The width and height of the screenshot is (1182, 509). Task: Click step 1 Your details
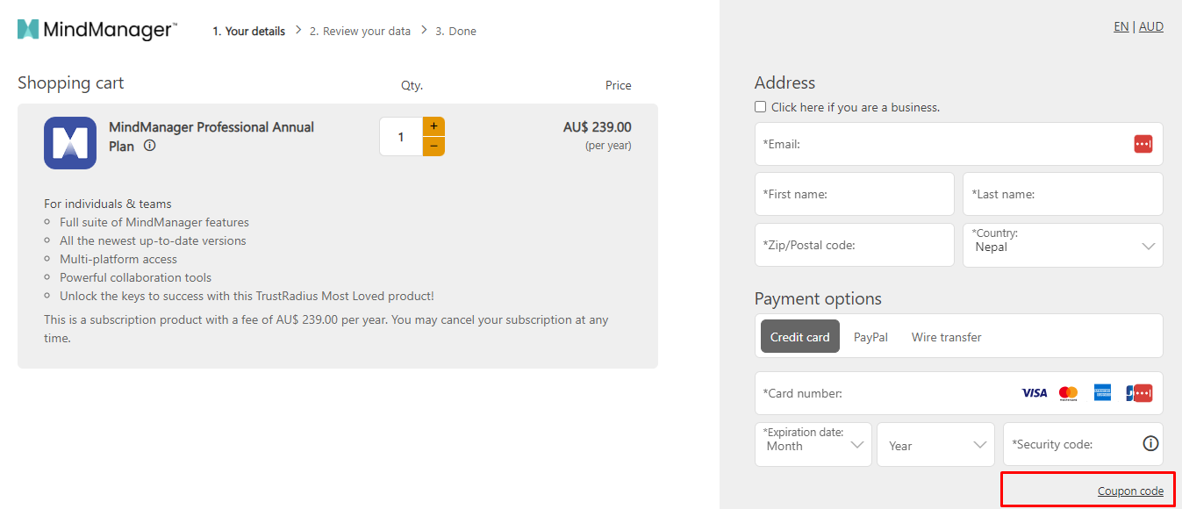coord(249,31)
